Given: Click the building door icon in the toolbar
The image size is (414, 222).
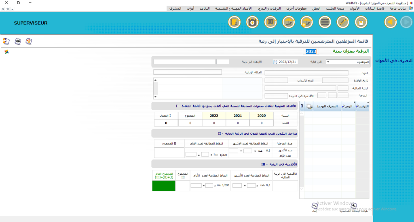Looking at the screenshot, I should tap(234, 22).
